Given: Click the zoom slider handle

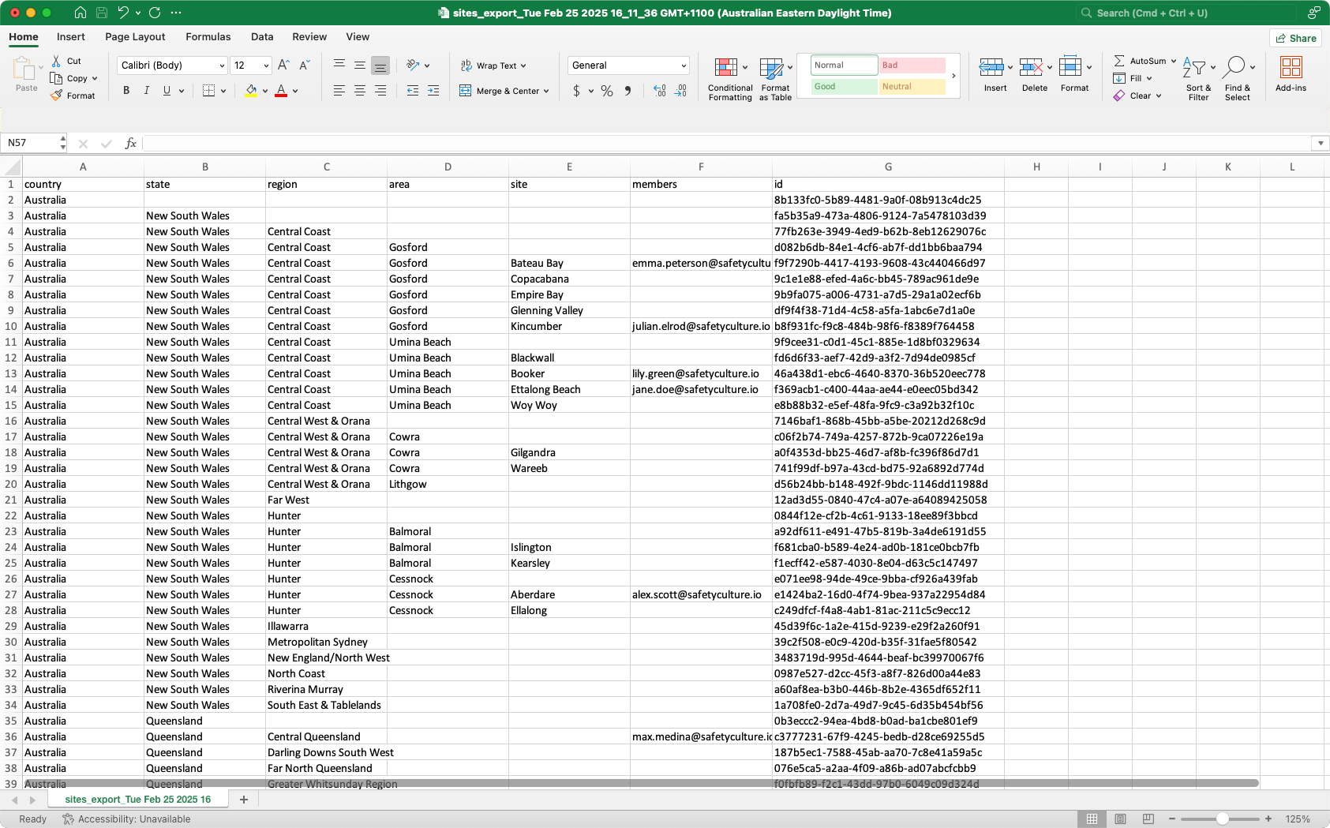Looking at the screenshot, I should [1222, 819].
